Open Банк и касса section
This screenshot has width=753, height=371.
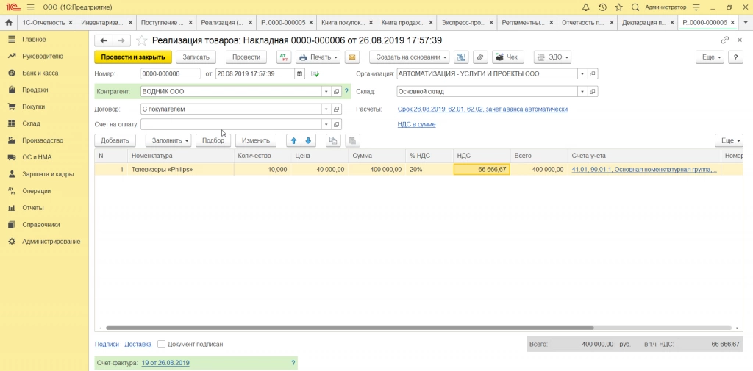[x=40, y=73]
